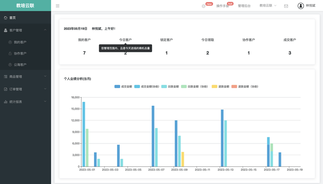Select 我的客户 in the sidebar
Viewport: 323px width, 184px height.
point(20,42)
